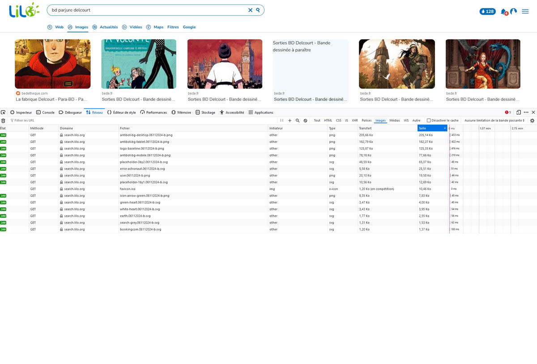Image resolution: width=537 pixels, height=364 pixels.
Task: Click Taille column sort arrow
Action: [445, 128]
